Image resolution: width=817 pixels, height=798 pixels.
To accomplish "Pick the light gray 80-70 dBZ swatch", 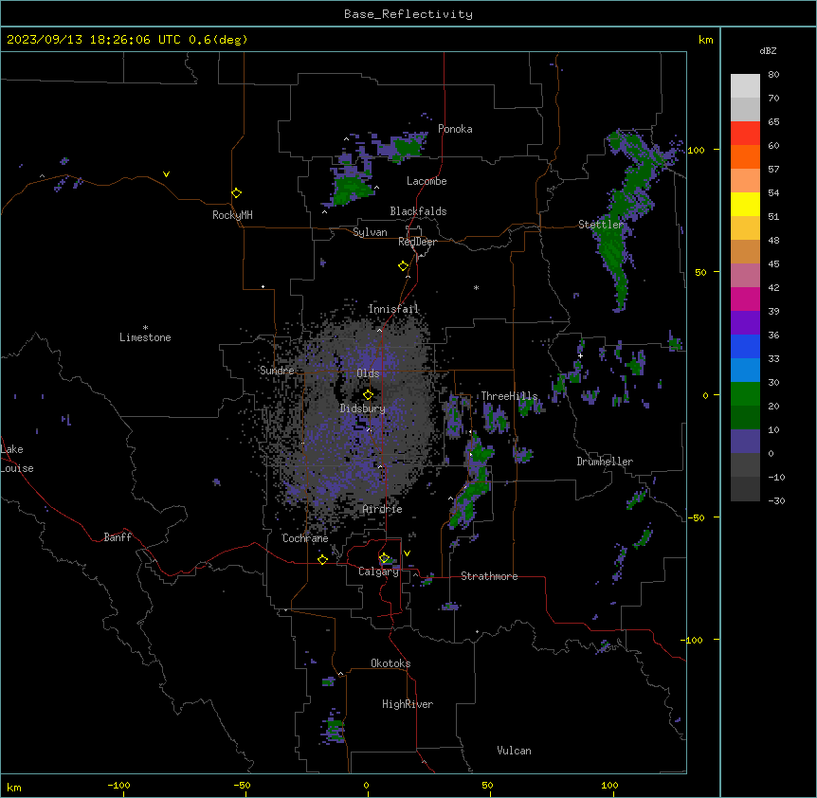I will coord(745,86).
